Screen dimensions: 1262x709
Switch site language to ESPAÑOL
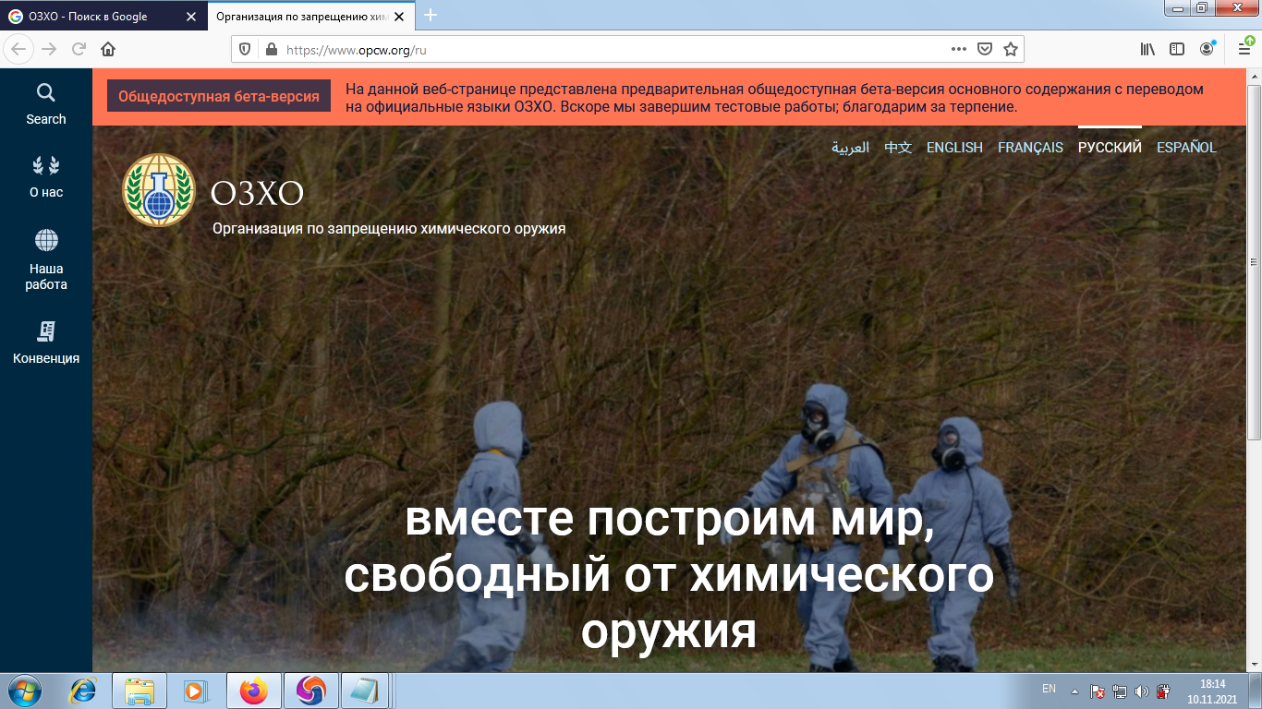click(1187, 147)
